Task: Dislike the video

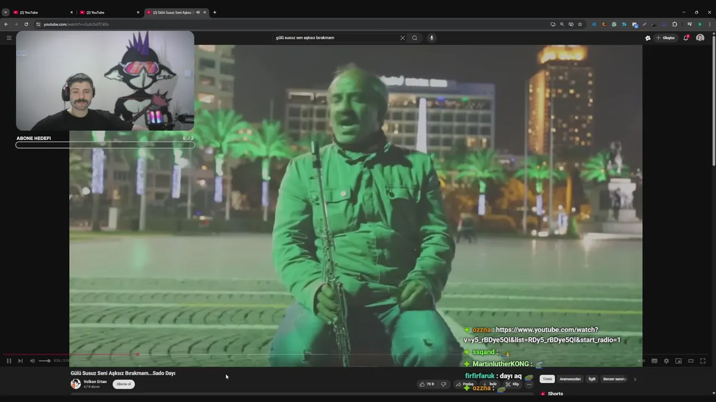Action: pyautogui.click(x=444, y=384)
